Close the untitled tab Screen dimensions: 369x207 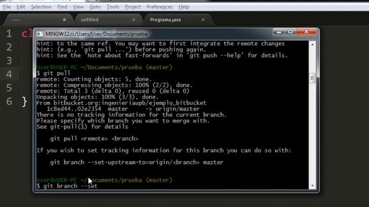(x=134, y=20)
